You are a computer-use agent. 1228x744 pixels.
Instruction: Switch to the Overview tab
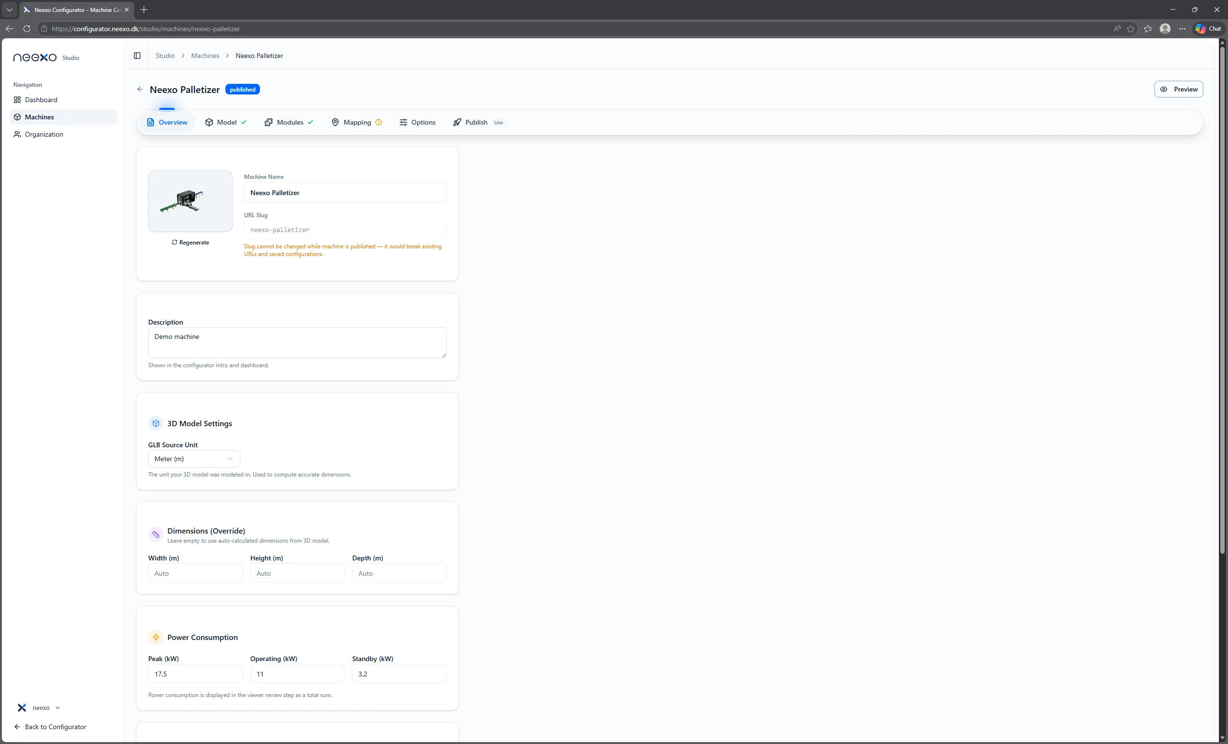[x=167, y=123]
